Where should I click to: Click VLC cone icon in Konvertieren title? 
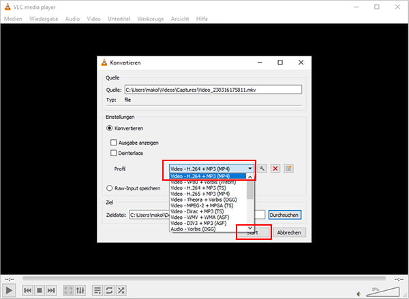[x=104, y=63]
